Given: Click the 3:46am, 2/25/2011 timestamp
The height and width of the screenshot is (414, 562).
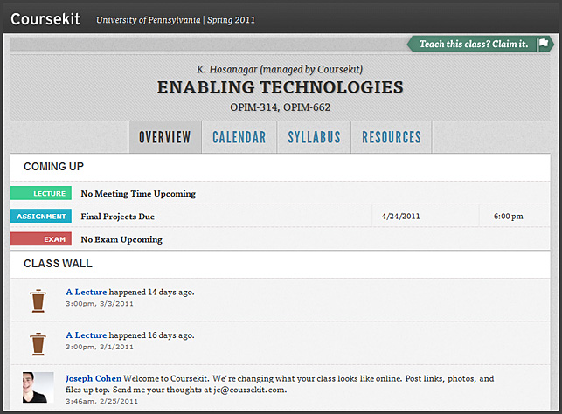Looking at the screenshot, I should click(101, 402).
